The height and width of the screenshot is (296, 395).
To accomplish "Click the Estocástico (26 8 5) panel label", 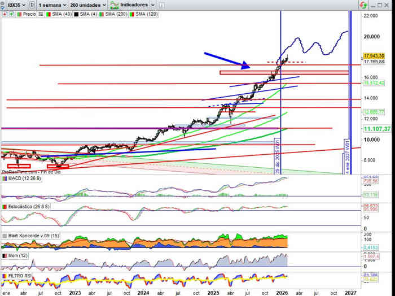I will click(x=24, y=207).
